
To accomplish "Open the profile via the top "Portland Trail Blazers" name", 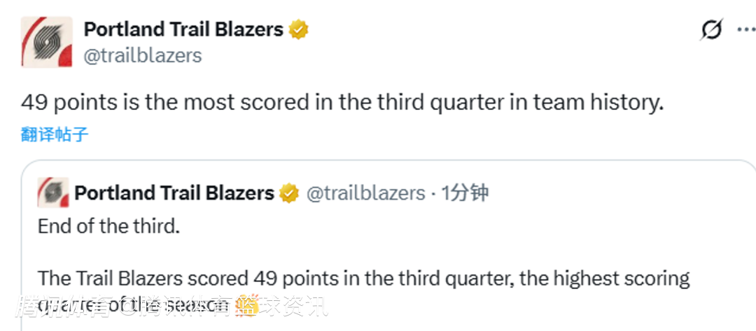I will point(183,29).
